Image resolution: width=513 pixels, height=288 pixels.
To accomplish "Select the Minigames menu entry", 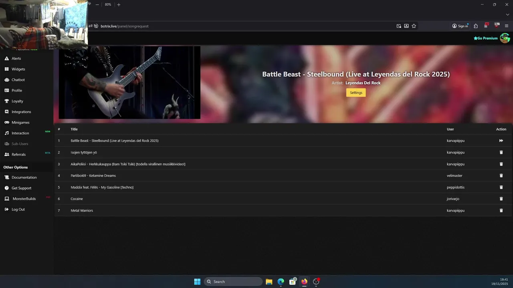I will (20, 122).
